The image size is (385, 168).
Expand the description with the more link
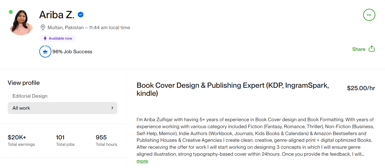tap(142, 161)
